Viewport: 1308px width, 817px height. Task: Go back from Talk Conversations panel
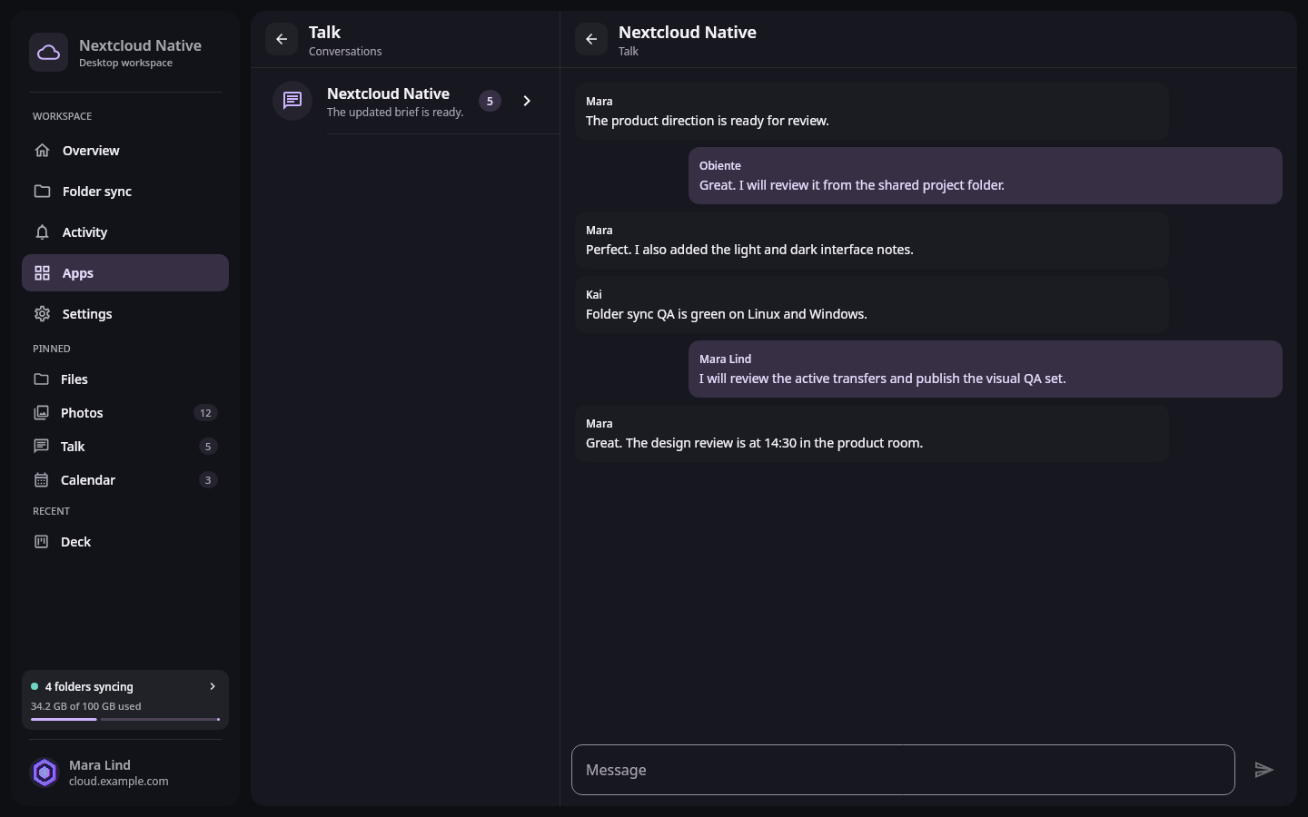(x=282, y=39)
